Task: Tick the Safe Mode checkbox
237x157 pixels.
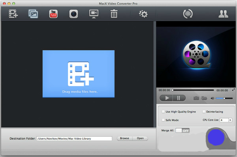Action: click(163, 120)
